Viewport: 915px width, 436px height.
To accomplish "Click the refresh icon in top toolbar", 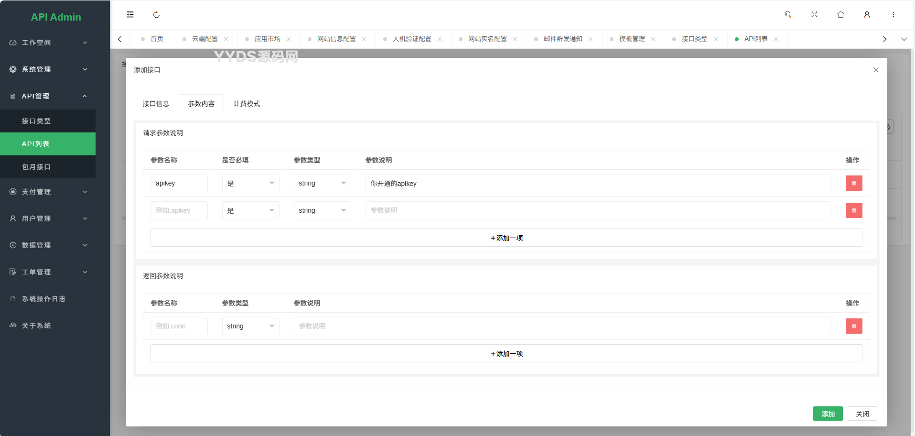I will 156,15.
